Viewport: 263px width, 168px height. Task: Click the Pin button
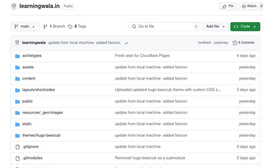[x=227, y=6]
